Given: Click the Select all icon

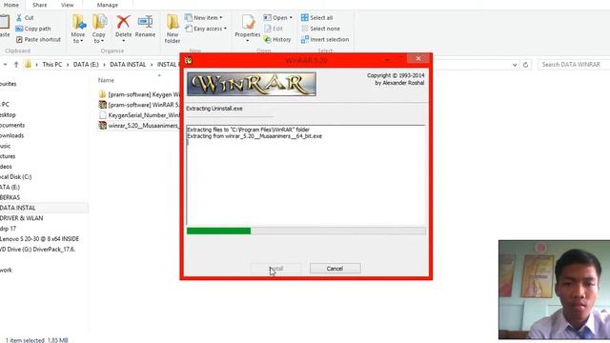Looking at the screenshot, I should (x=305, y=18).
